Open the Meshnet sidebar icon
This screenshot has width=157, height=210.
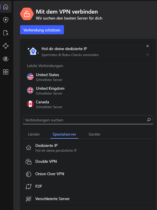[x=6, y=46]
